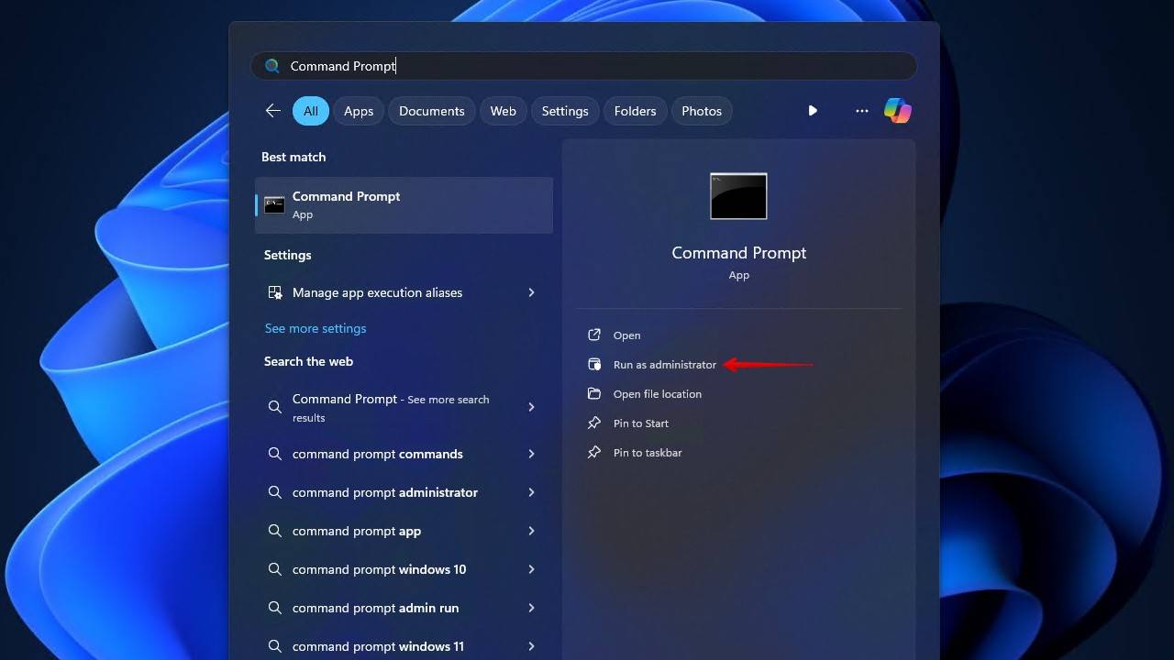Expand 'command prompt windows 10' chevron
This screenshot has height=660, width=1174.
[531, 569]
